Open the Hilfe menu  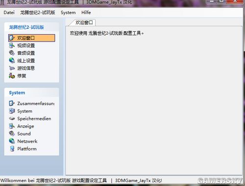tap(86, 13)
